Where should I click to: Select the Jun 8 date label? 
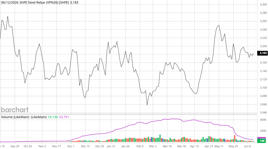point(248,146)
